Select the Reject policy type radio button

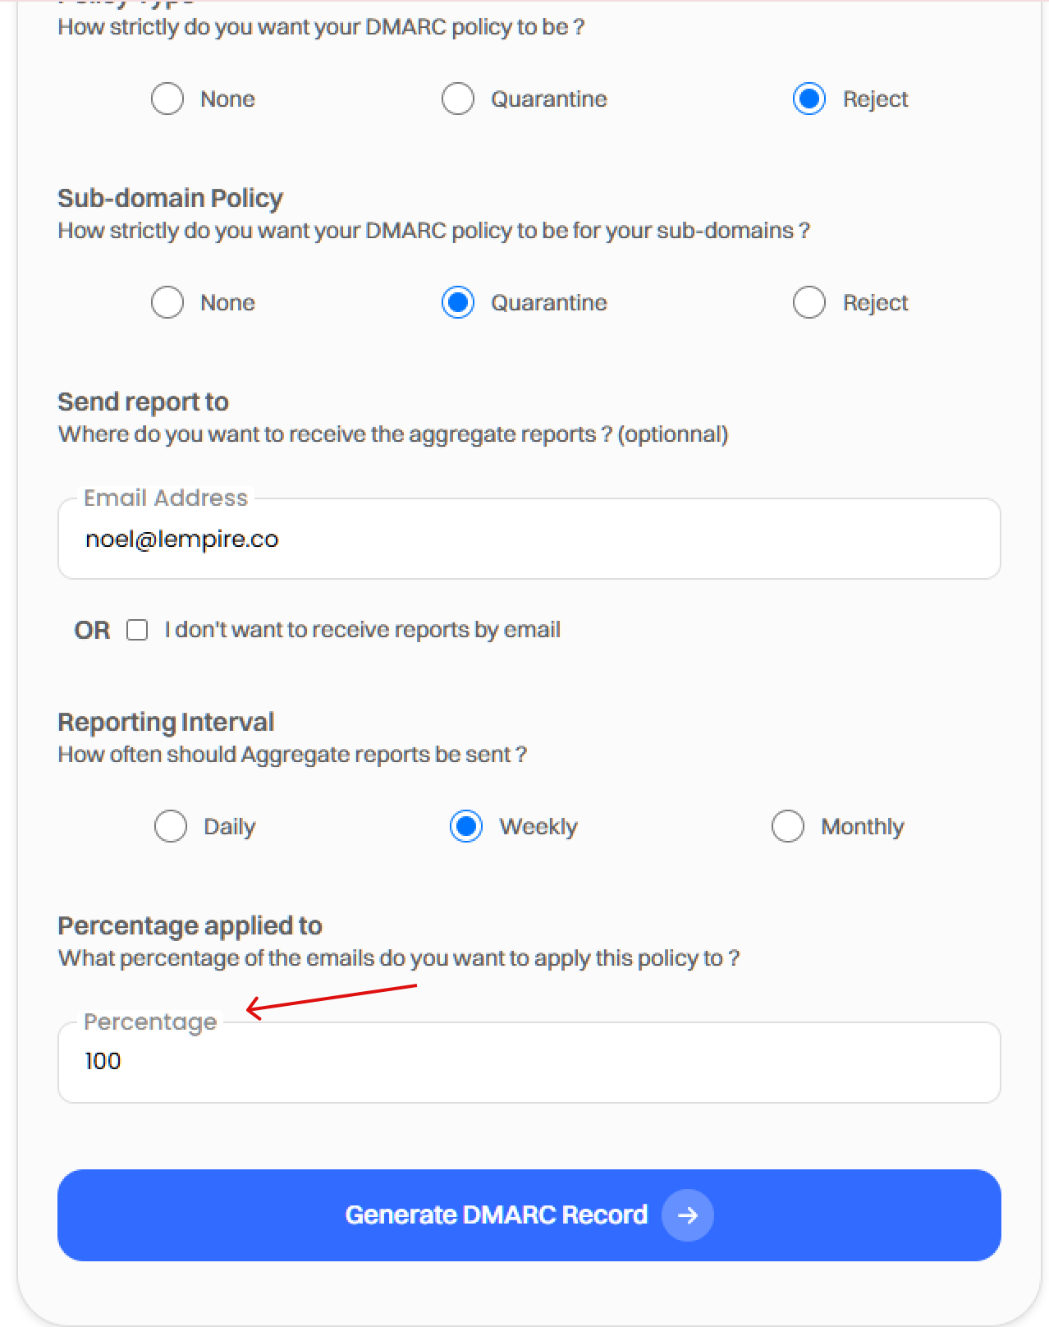[809, 99]
